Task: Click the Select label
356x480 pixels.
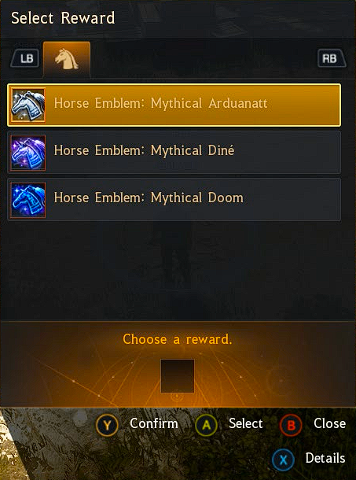Action: click(x=246, y=424)
